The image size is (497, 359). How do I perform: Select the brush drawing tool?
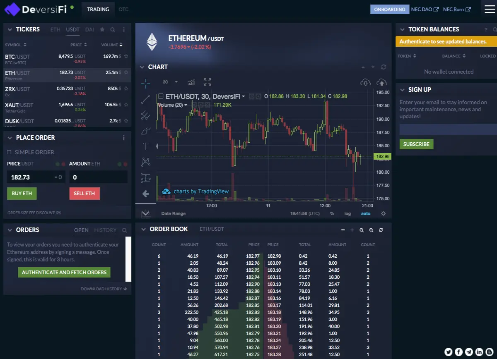pos(145,131)
